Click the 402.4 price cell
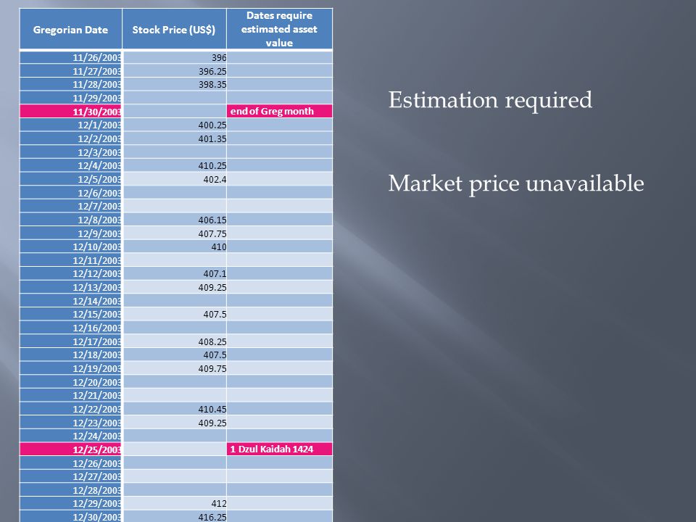Image resolution: width=696 pixels, height=522 pixels. click(174, 179)
